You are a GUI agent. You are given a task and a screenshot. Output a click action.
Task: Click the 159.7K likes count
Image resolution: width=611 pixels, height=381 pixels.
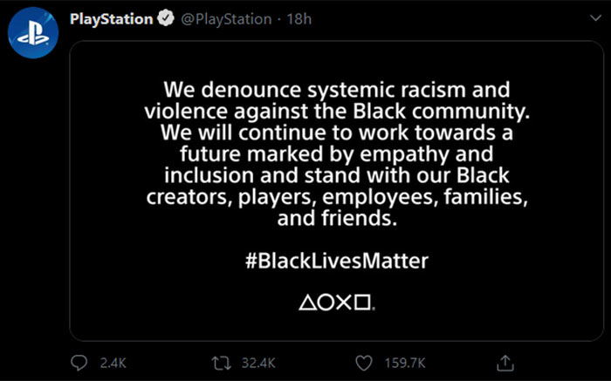[405, 363]
